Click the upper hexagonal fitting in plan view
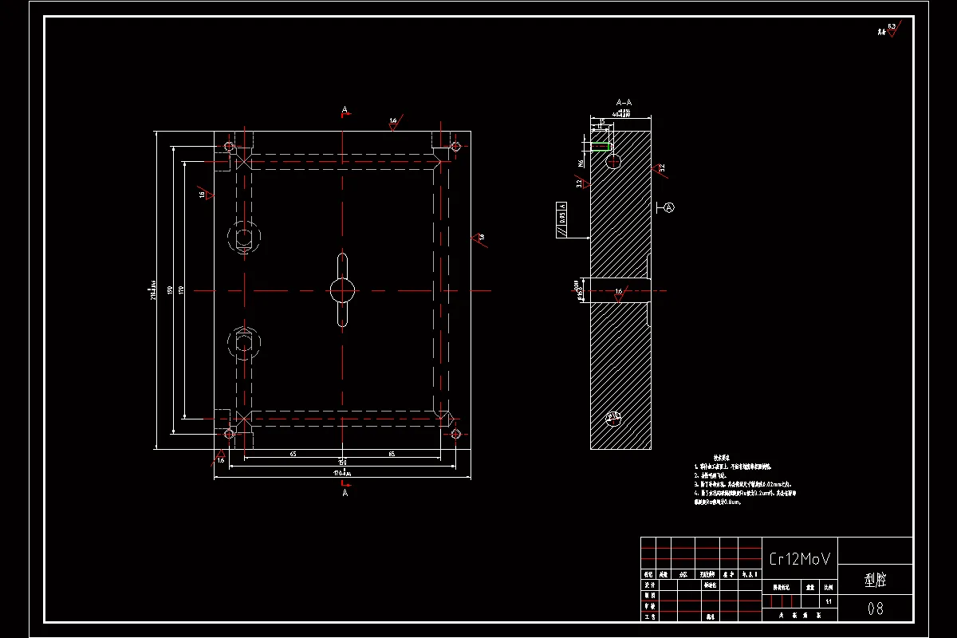The image size is (957, 638). click(242, 236)
